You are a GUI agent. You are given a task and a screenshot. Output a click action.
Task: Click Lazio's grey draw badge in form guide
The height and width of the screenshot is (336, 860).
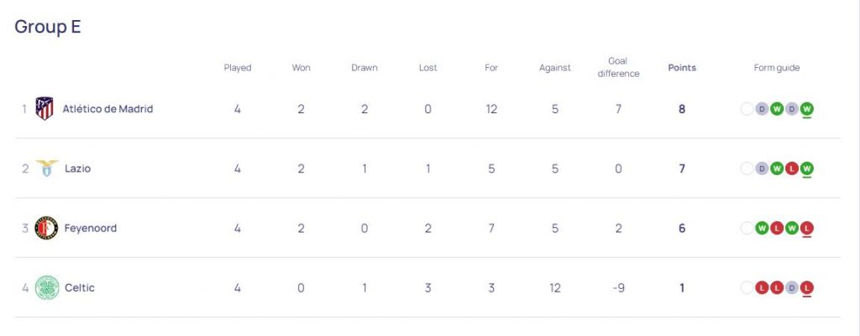[x=763, y=168]
